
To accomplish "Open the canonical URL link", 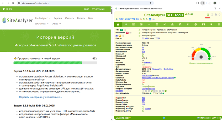I will 158,78.
